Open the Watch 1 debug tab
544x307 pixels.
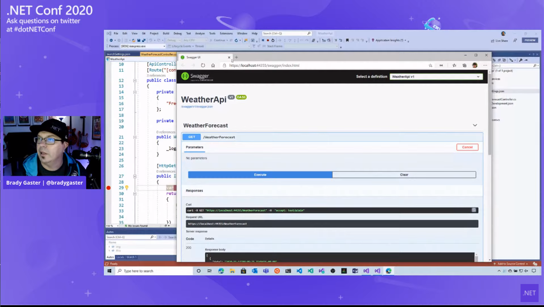tap(131, 257)
